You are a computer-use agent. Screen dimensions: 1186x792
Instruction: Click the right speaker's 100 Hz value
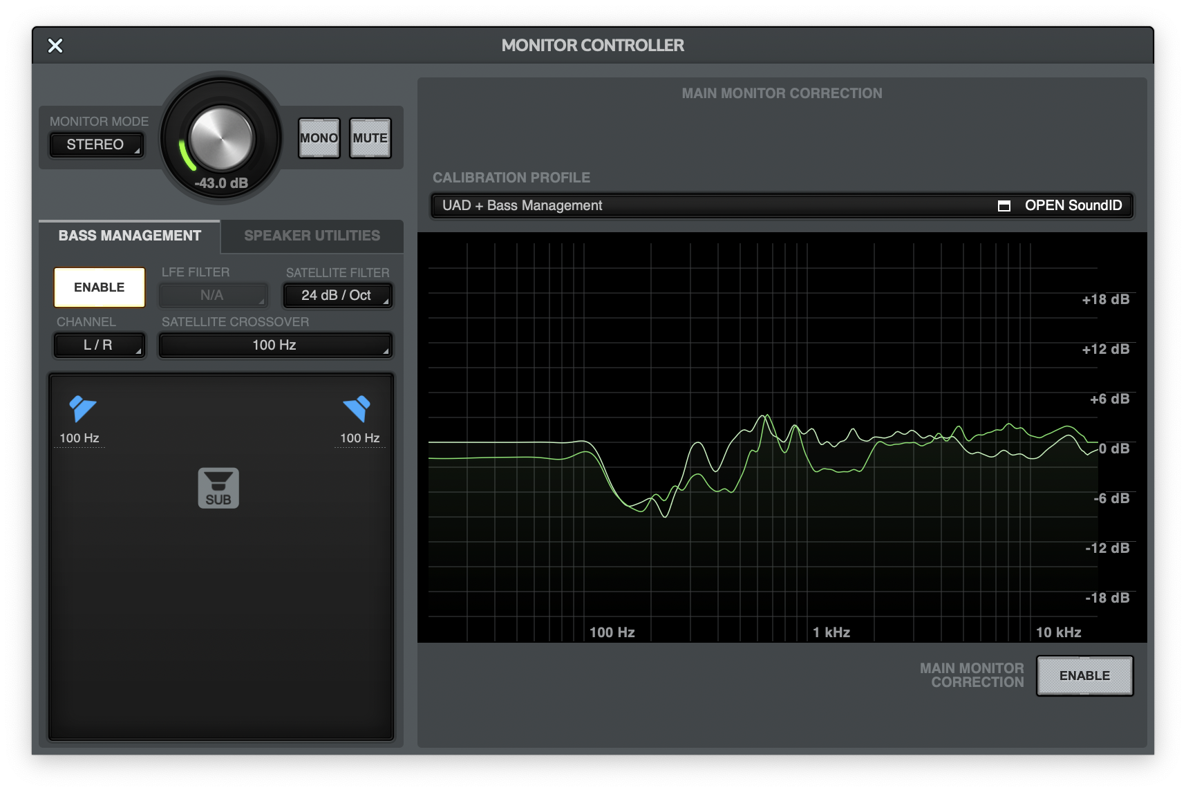pos(359,438)
